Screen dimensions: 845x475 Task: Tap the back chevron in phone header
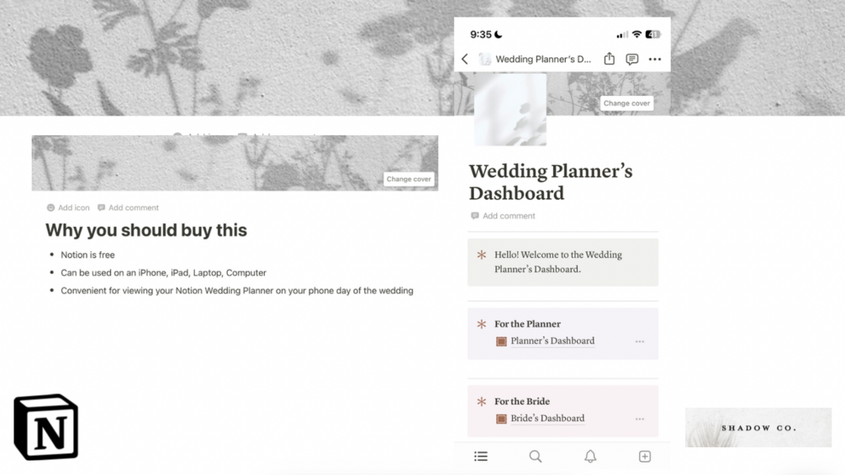[x=464, y=59]
